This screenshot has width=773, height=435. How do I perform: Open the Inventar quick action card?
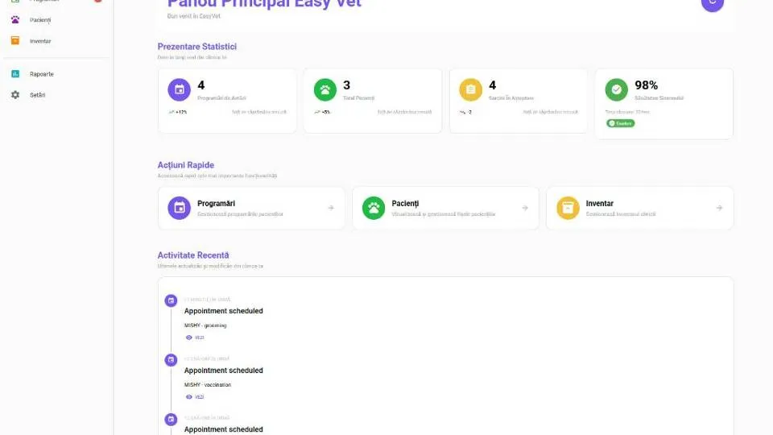(640, 208)
